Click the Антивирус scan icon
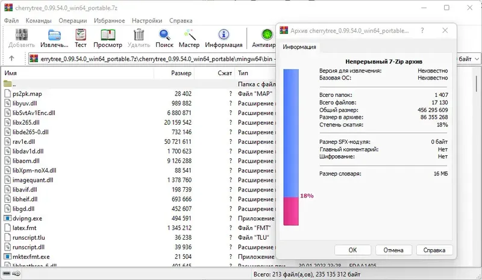 click(267, 35)
